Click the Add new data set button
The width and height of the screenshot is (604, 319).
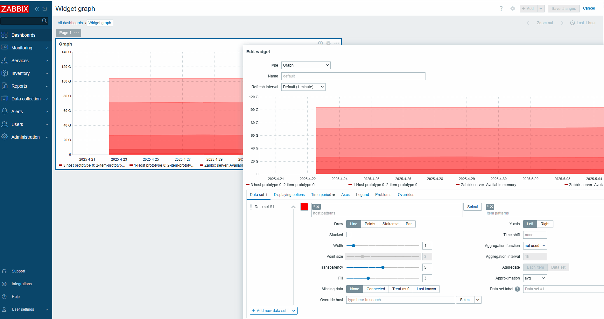coord(270,311)
